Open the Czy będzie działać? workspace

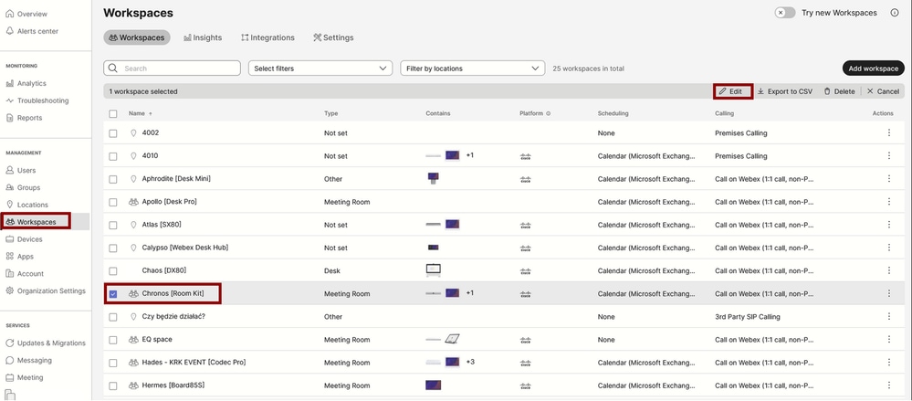click(x=173, y=317)
